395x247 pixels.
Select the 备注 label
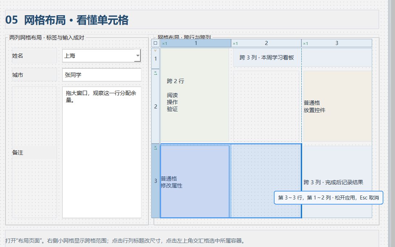(34, 153)
